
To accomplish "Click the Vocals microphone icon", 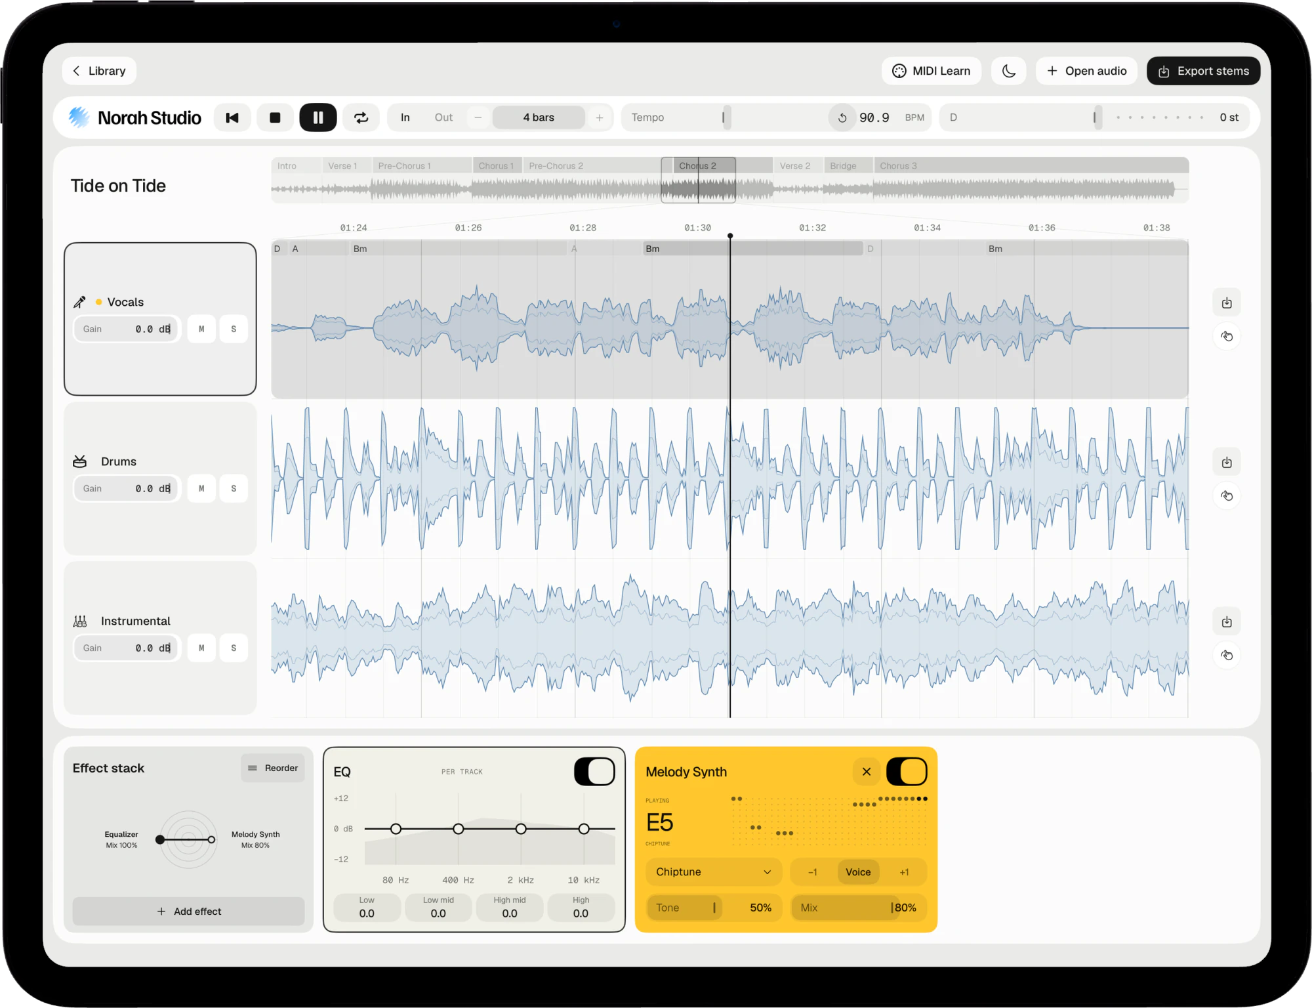I will tap(79, 302).
